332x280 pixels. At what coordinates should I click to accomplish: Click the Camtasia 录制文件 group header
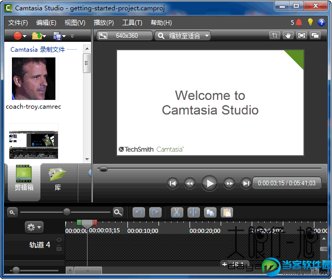[37, 50]
